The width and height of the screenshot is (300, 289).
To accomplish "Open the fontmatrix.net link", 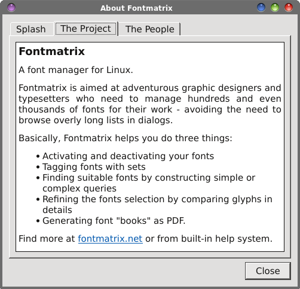I will (110, 239).
